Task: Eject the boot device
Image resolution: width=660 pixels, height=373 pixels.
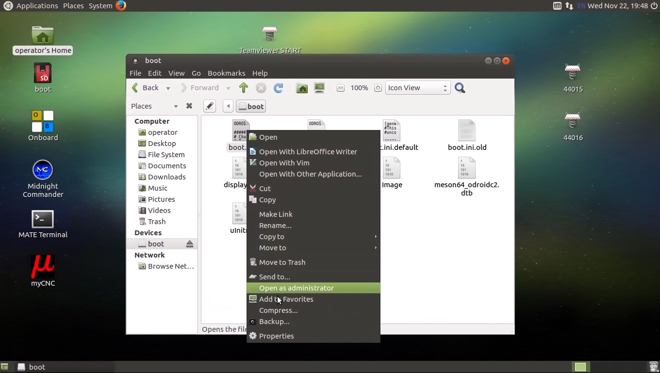Action: tap(190, 244)
